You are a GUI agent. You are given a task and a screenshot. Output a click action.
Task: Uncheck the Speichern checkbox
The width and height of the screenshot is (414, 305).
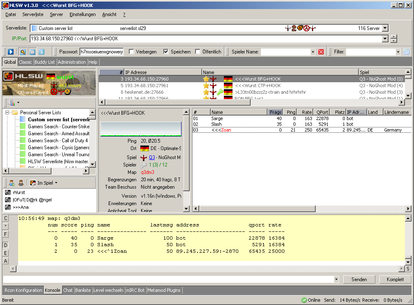(166, 52)
